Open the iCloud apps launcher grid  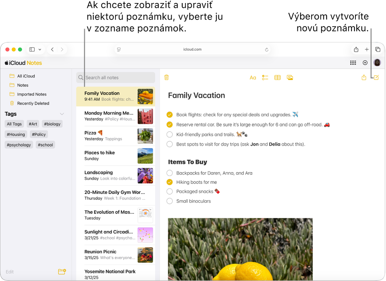click(x=353, y=63)
